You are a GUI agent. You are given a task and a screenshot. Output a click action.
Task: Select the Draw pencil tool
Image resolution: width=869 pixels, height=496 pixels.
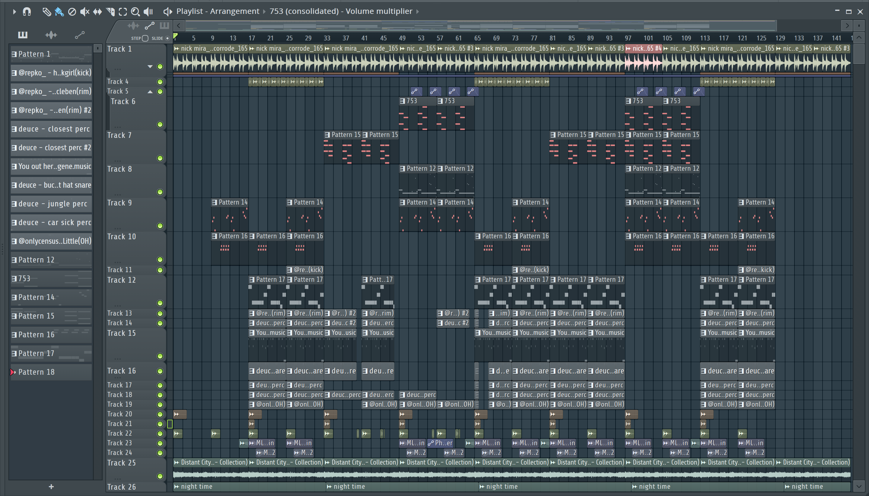pyautogui.click(x=46, y=12)
